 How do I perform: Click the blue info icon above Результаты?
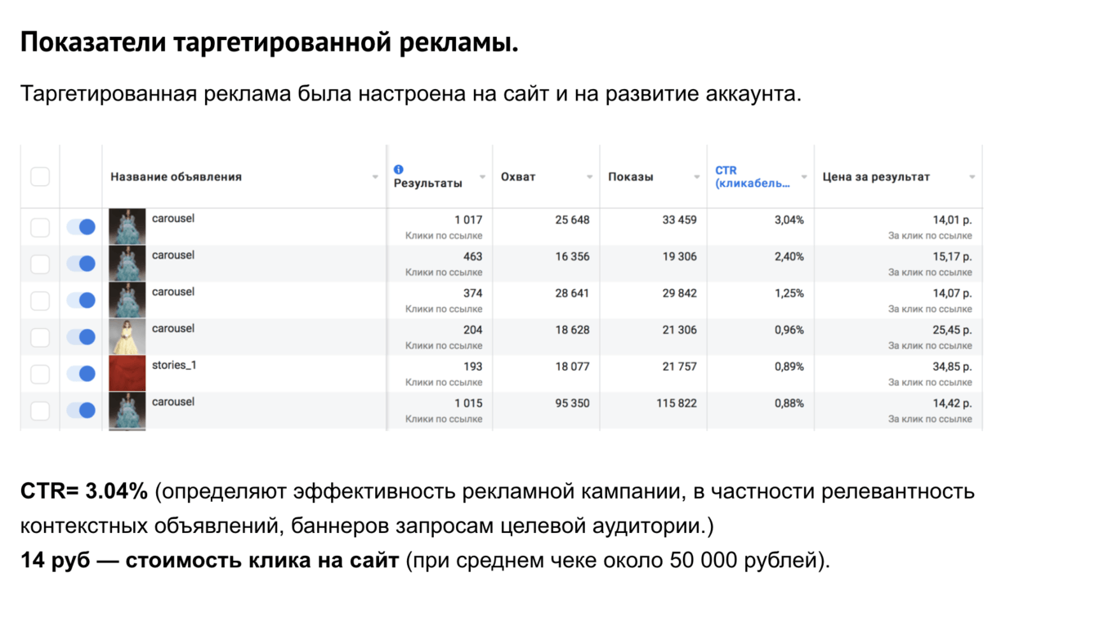pyautogui.click(x=399, y=169)
